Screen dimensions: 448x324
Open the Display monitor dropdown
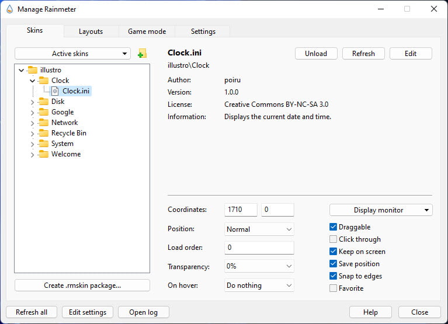381,210
